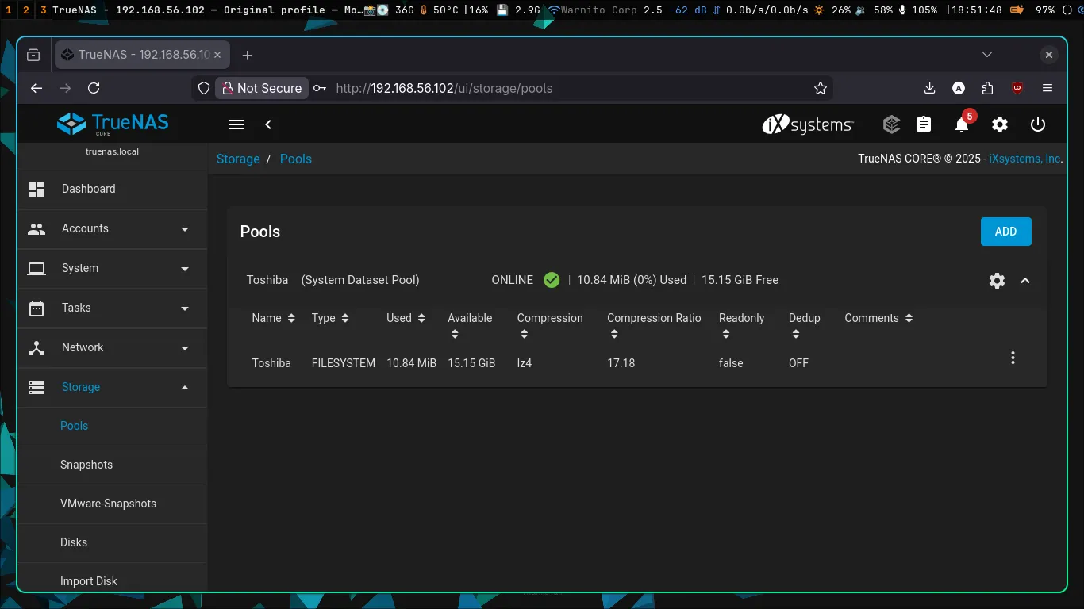This screenshot has width=1084, height=609.
Task: Bookmark this page with the star icon
Action: 821,88
